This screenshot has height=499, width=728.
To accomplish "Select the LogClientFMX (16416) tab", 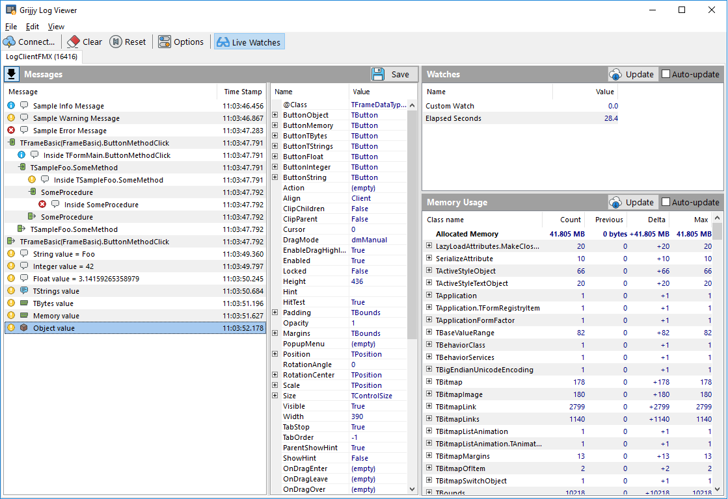I will click(42, 57).
